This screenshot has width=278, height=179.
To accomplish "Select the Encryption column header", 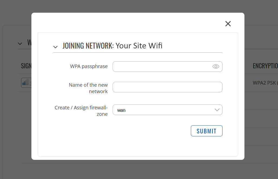I will point(265,66).
